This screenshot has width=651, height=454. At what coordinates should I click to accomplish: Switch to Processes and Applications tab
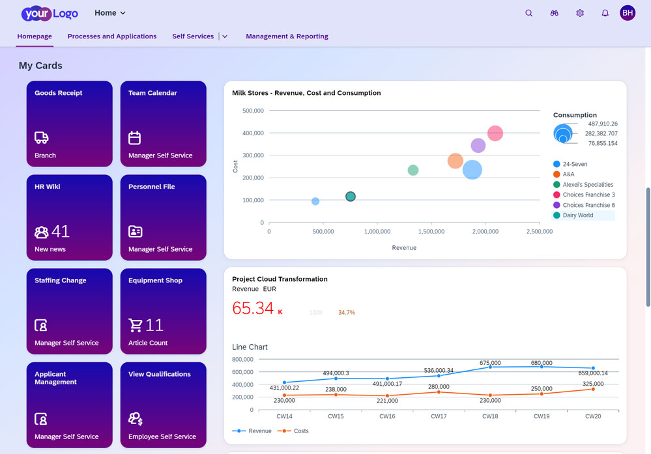coord(112,36)
